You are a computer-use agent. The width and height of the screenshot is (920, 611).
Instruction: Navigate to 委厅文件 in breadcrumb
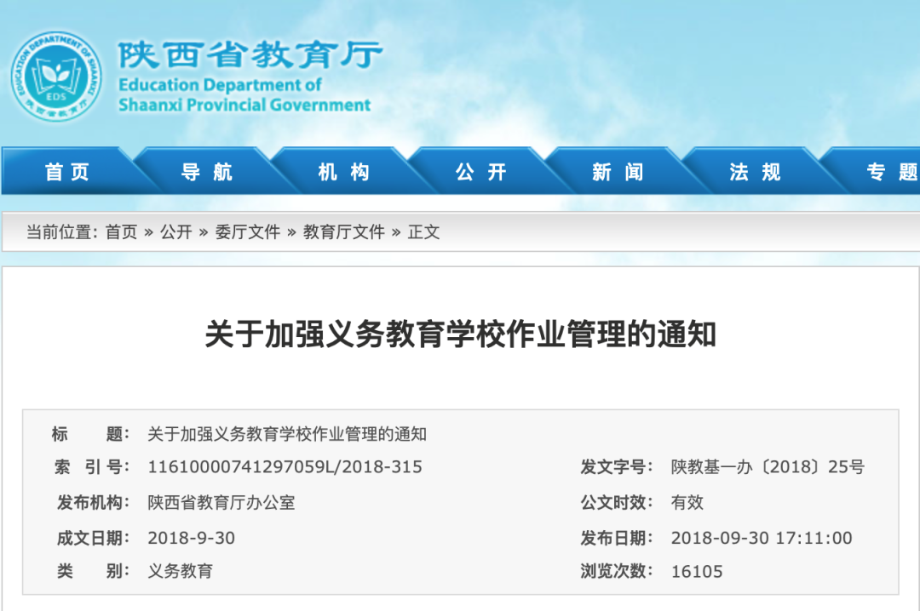point(247,232)
